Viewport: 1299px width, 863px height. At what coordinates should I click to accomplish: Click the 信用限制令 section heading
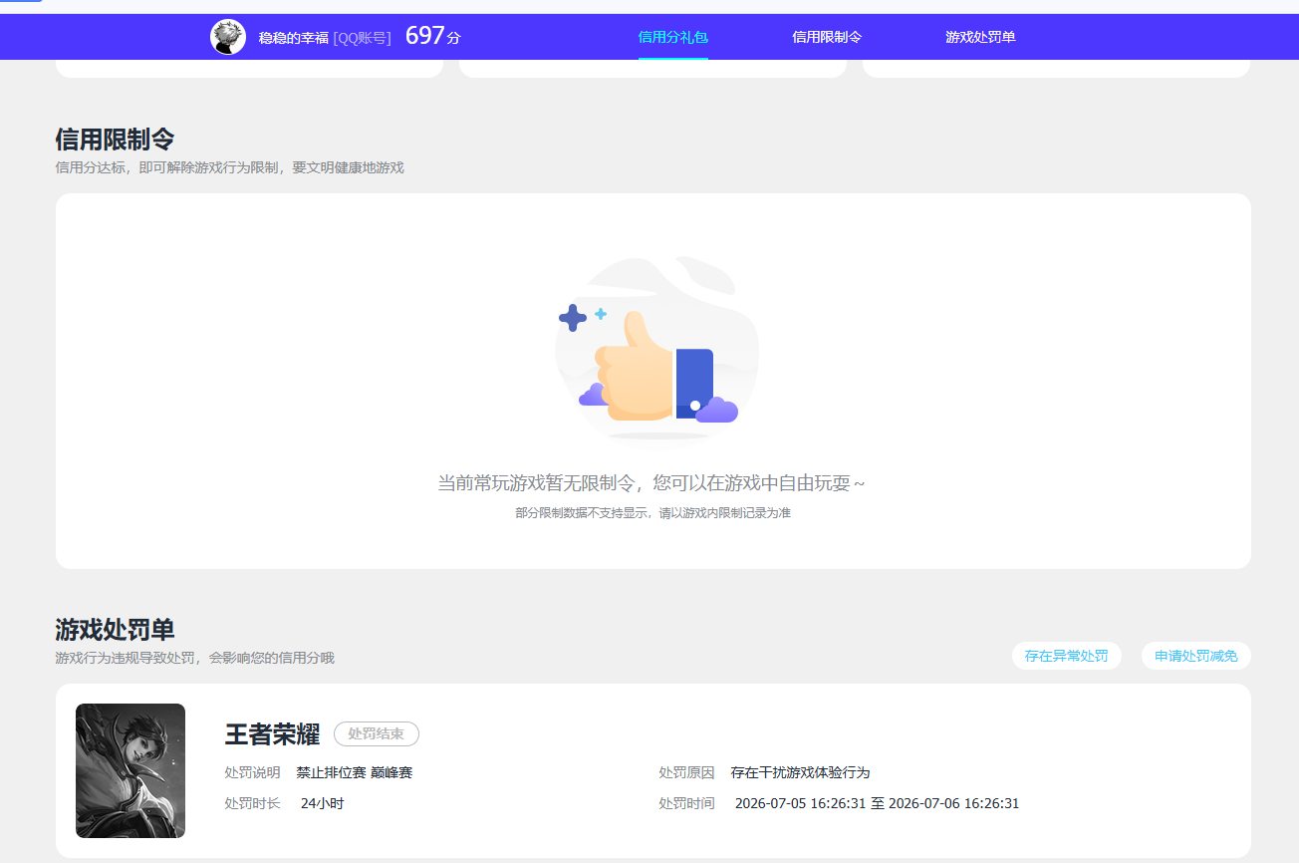pos(116,140)
